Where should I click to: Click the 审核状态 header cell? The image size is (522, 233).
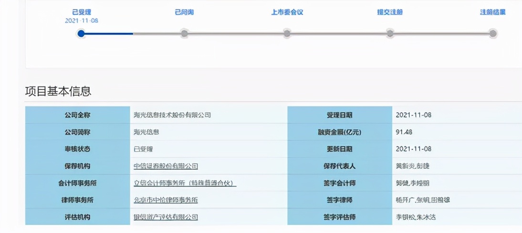tap(78, 149)
